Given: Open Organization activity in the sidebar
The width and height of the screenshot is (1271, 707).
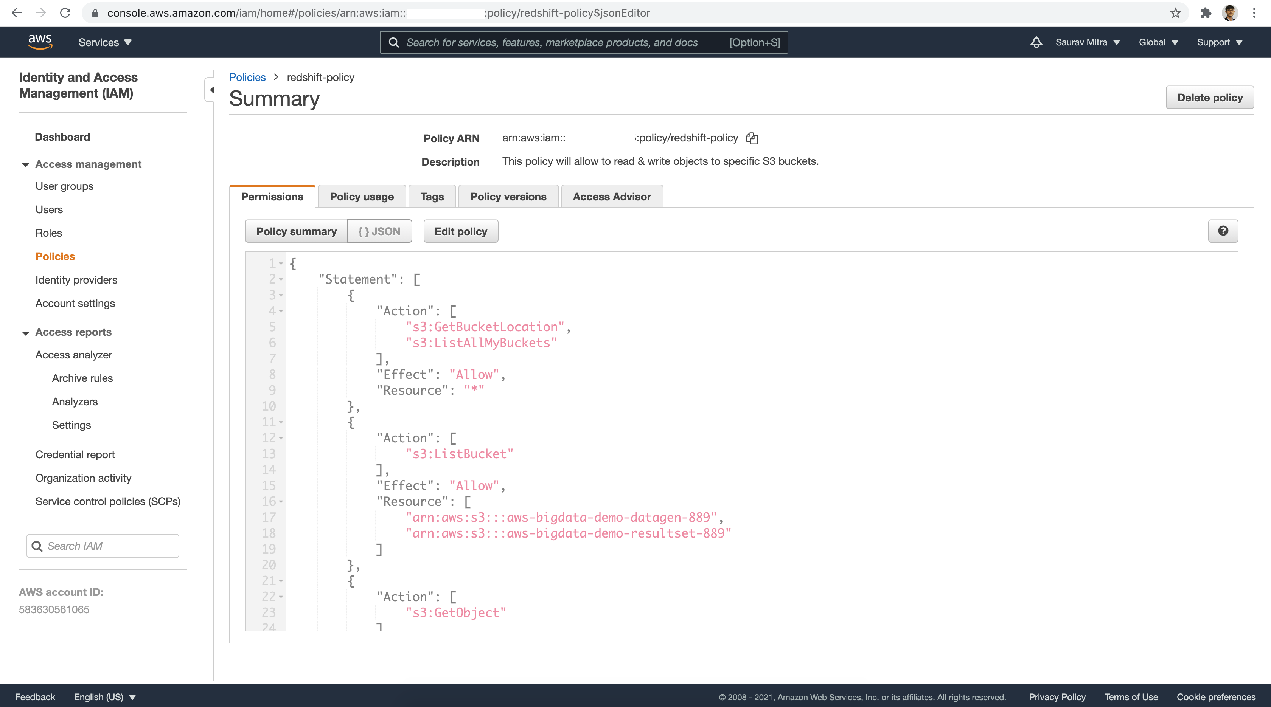Looking at the screenshot, I should (x=83, y=478).
